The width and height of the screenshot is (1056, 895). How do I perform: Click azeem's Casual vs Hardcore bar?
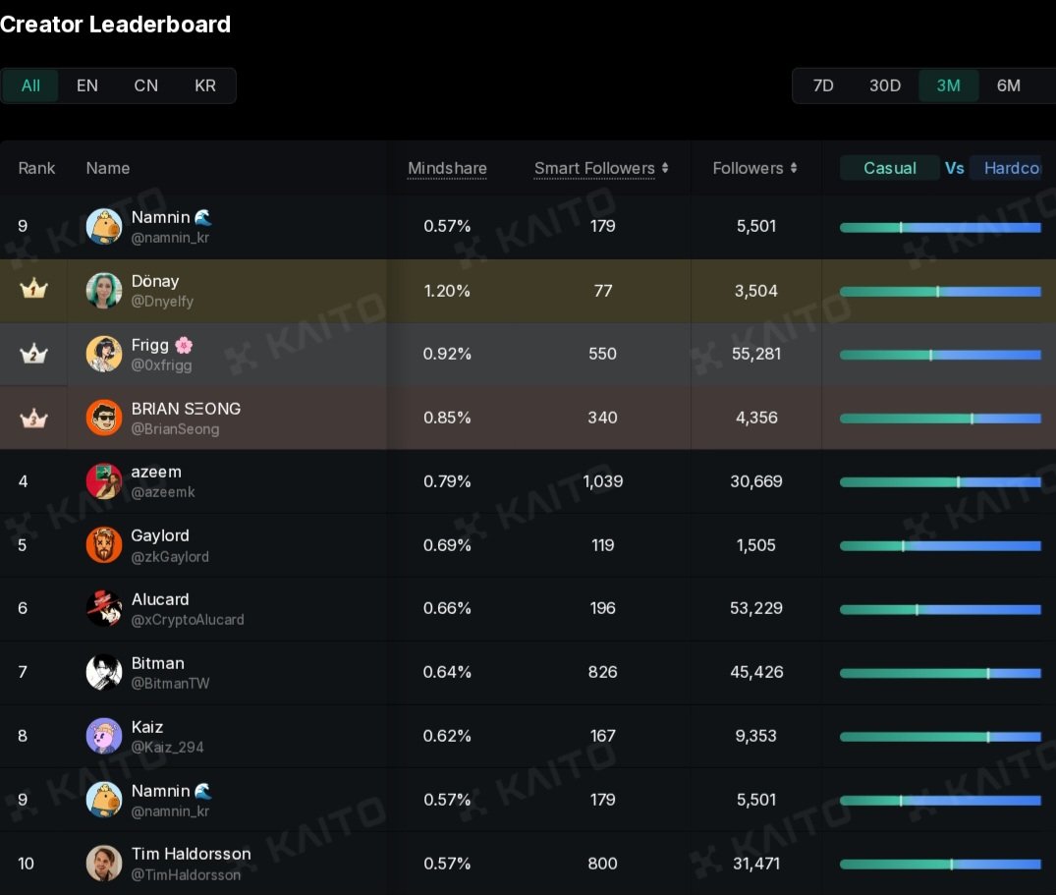point(940,482)
